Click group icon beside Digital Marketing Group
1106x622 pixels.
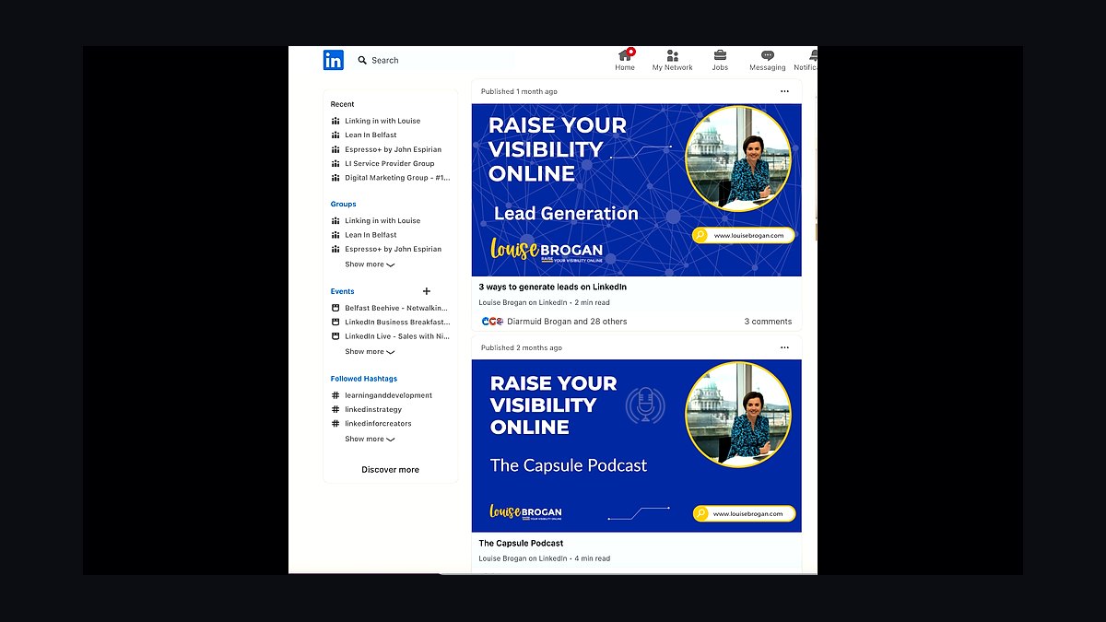335,178
